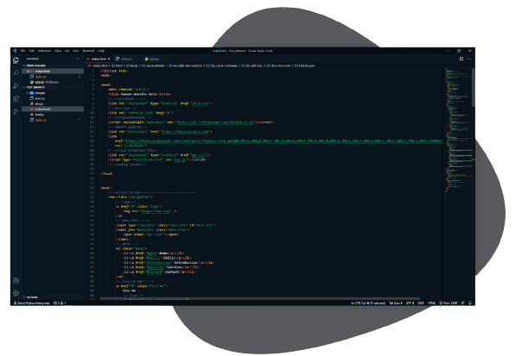Click UTF-8 encoding in status bar

[x=411, y=303]
